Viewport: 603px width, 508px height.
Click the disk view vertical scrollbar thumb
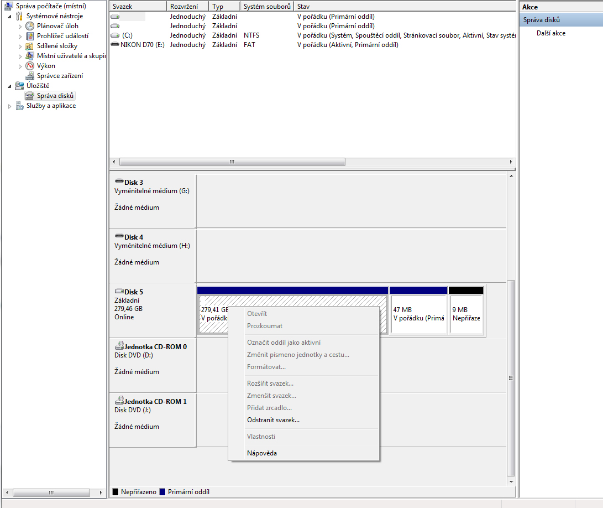[x=511, y=378]
